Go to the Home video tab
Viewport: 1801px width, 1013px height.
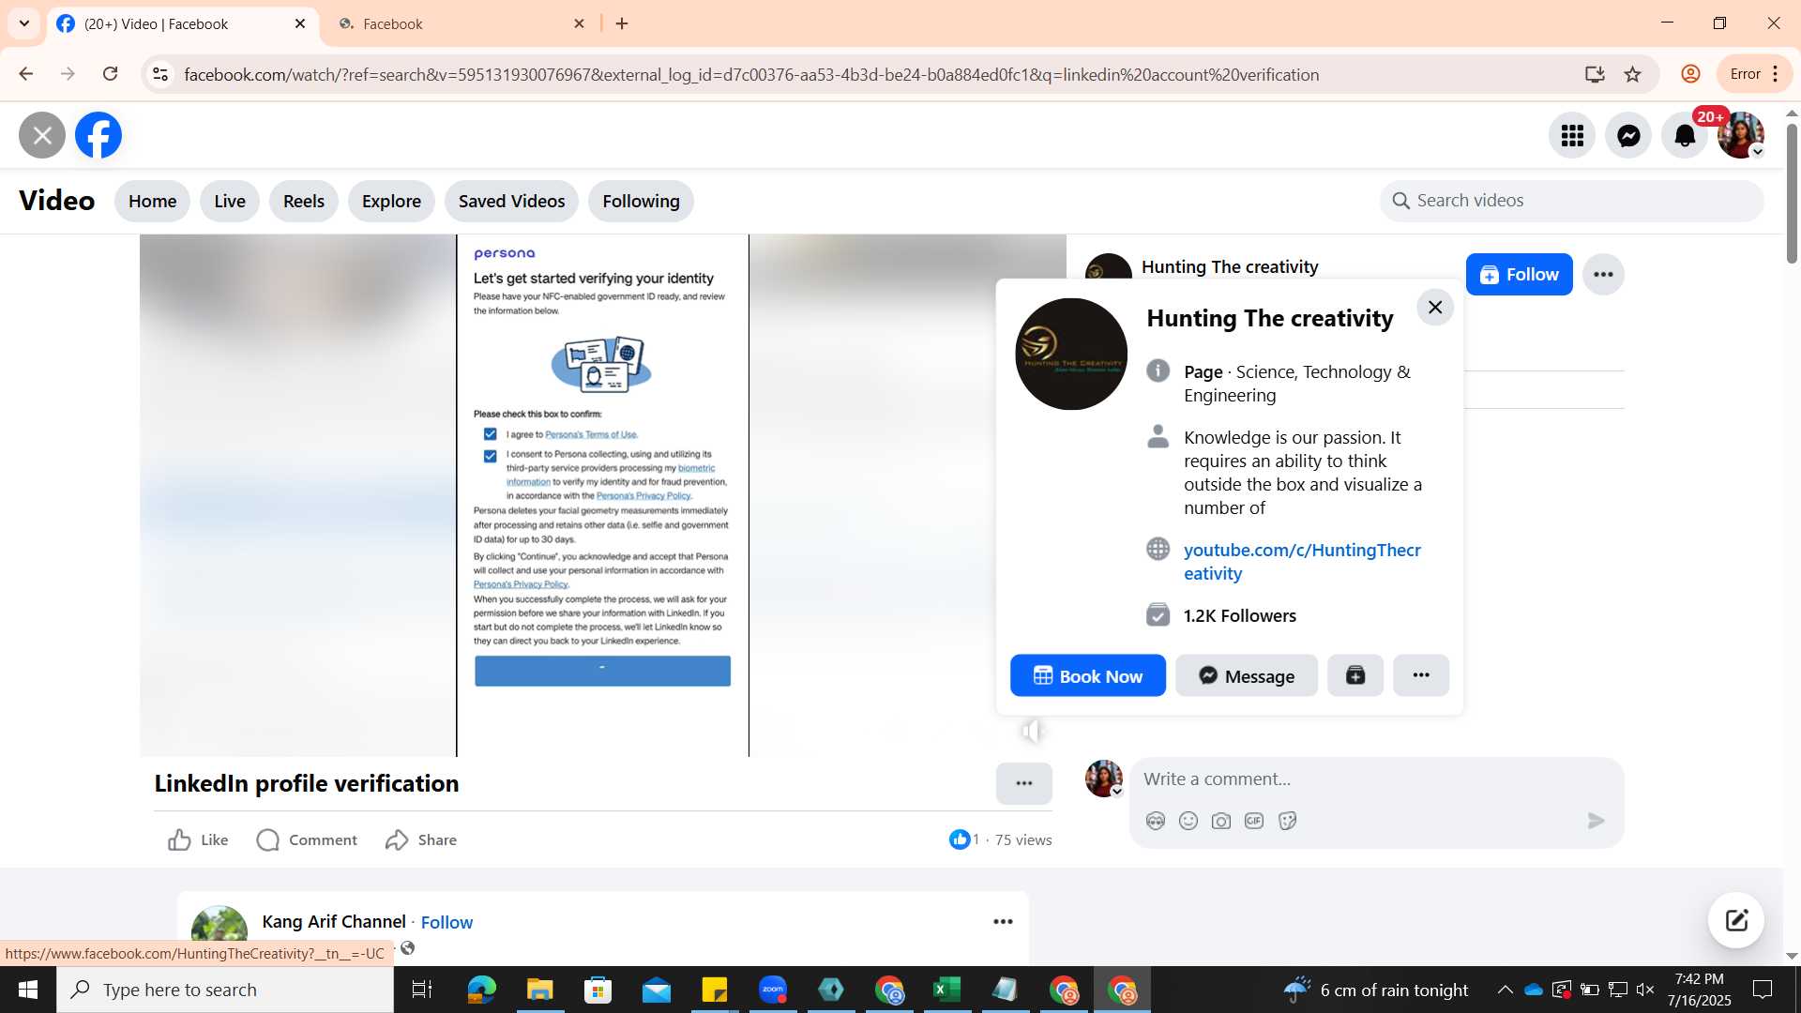coord(152,201)
